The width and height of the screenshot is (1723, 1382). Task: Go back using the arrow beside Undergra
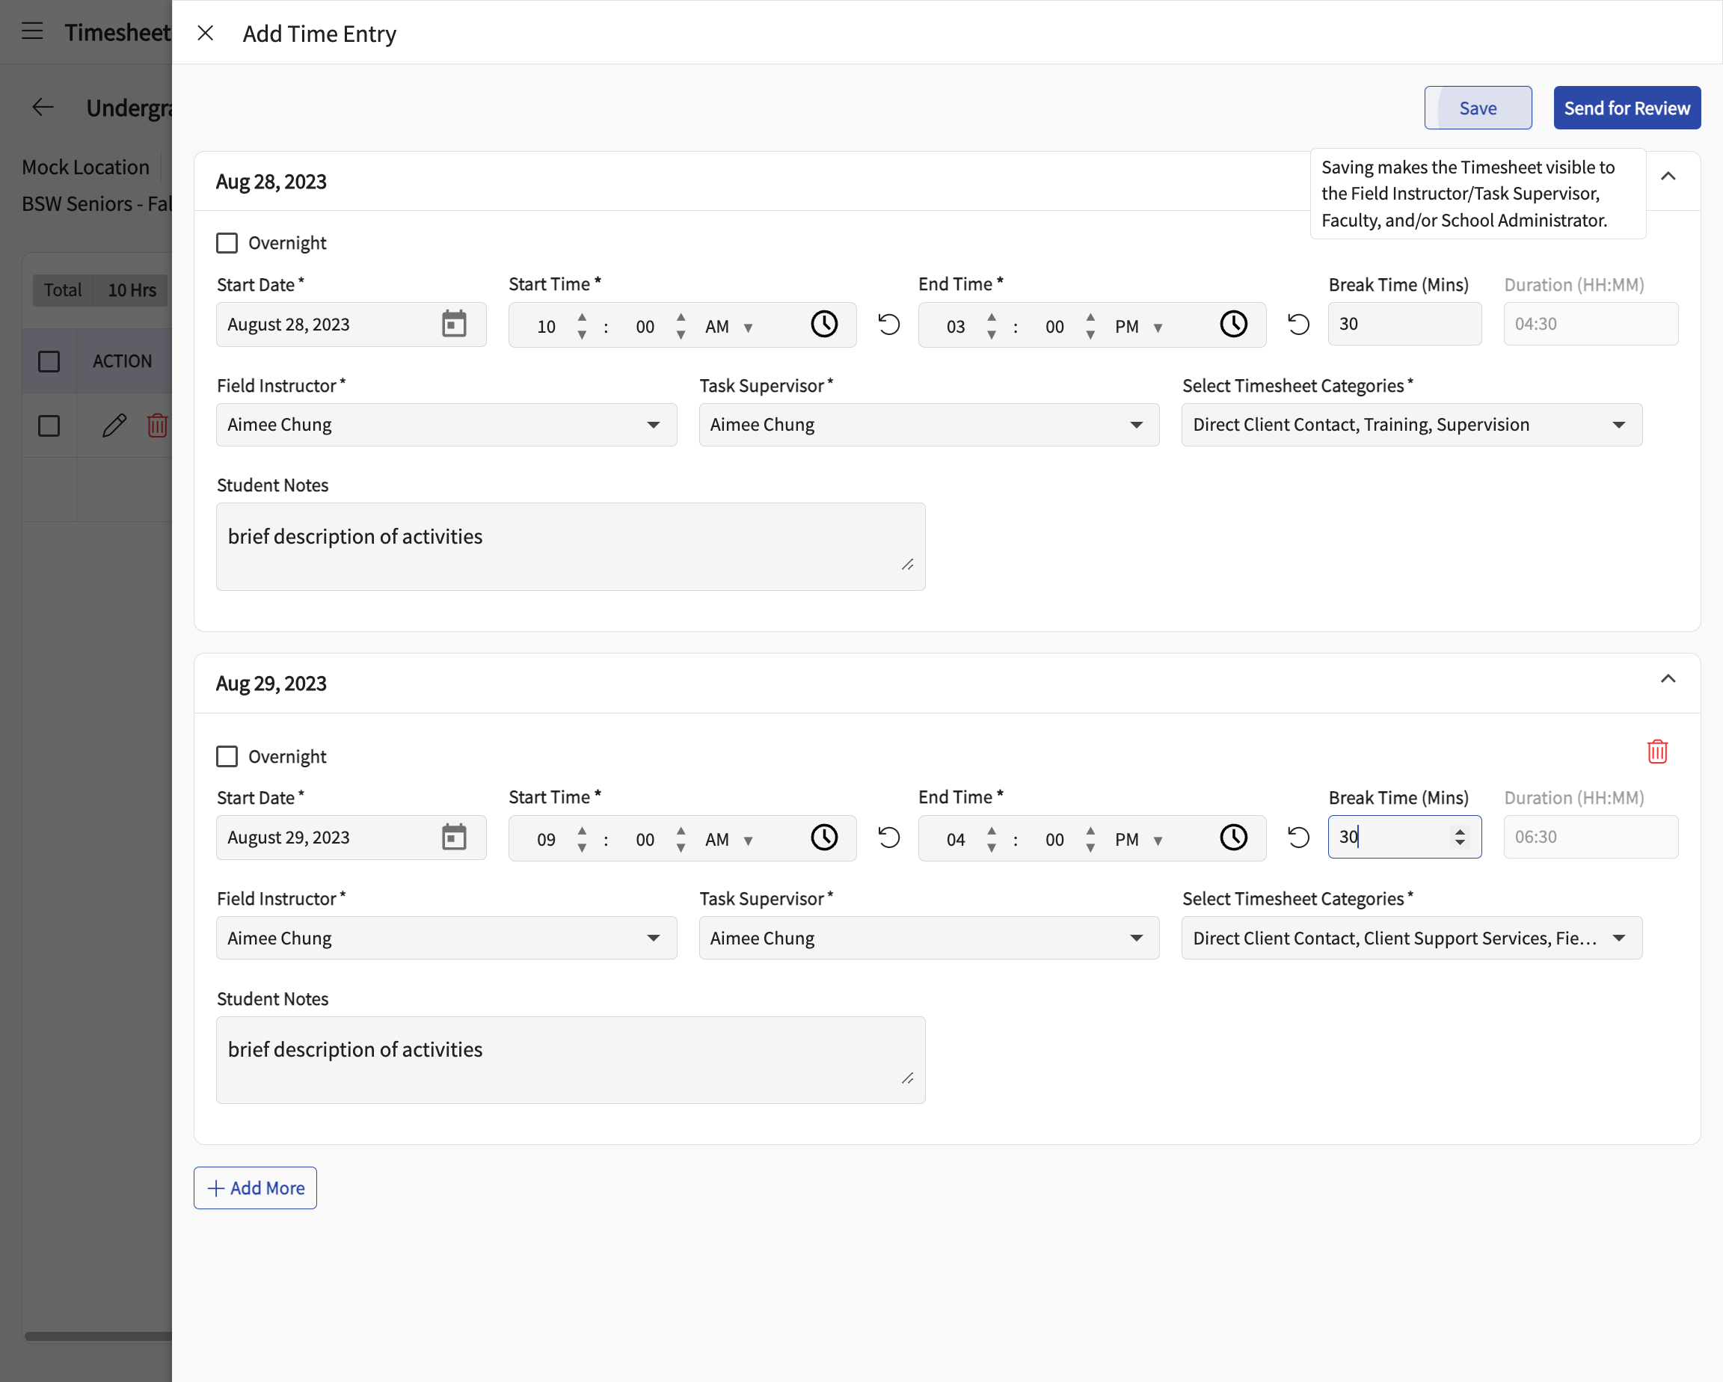click(x=43, y=107)
